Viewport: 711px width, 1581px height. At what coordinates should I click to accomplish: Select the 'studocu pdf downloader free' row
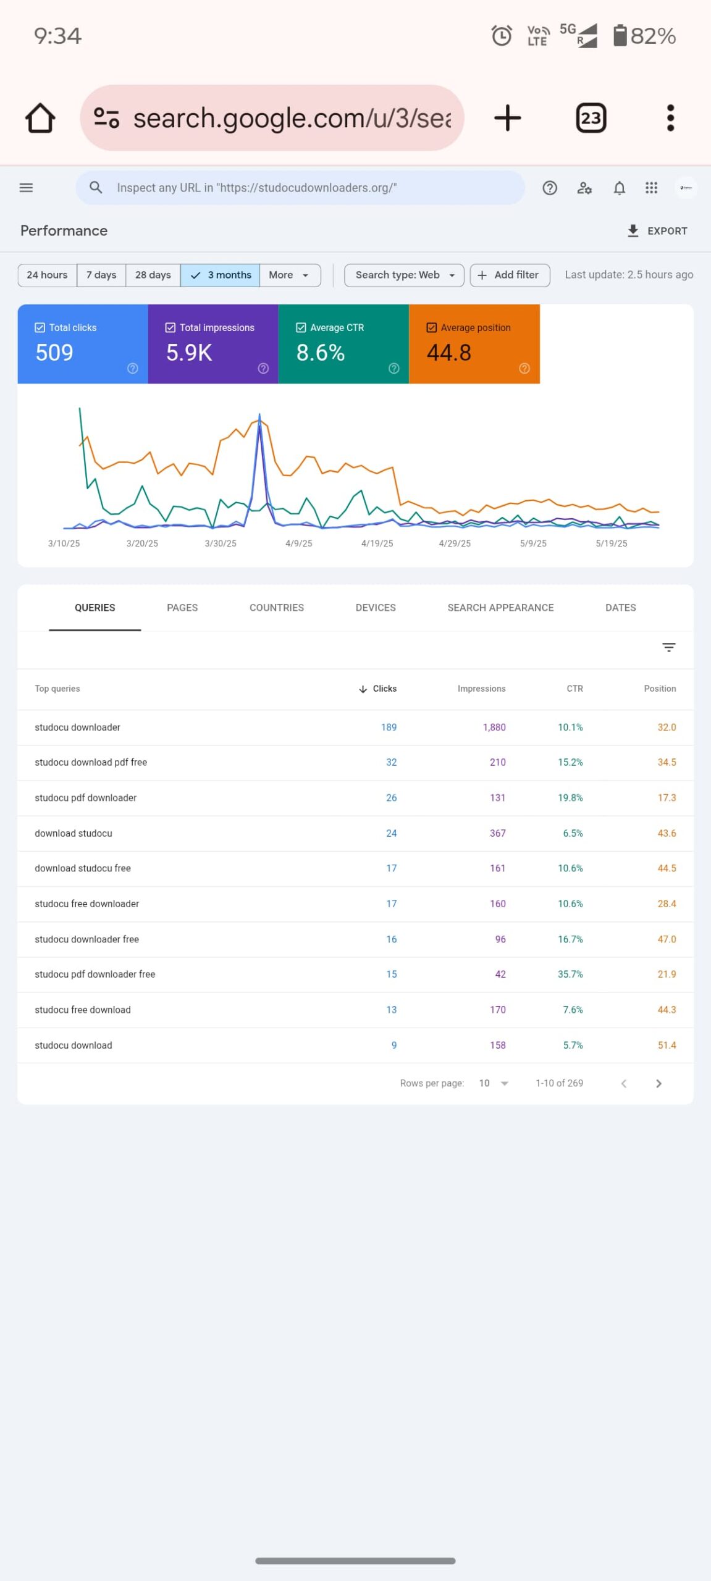coord(355,975)
